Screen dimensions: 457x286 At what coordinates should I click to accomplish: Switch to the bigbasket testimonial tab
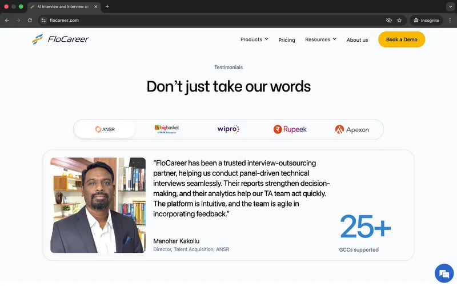pyautogui.click(x=167, y=129)
